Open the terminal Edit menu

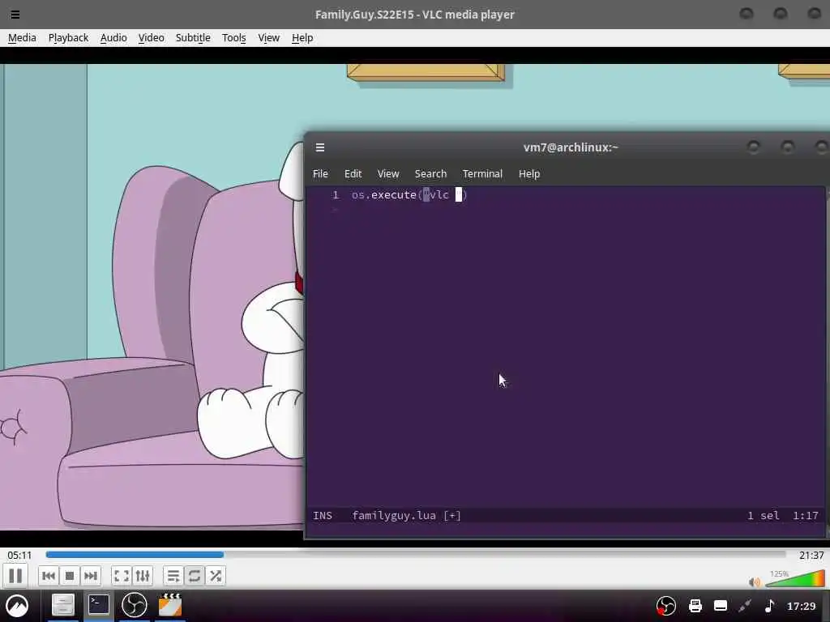(x=353, y=173)
